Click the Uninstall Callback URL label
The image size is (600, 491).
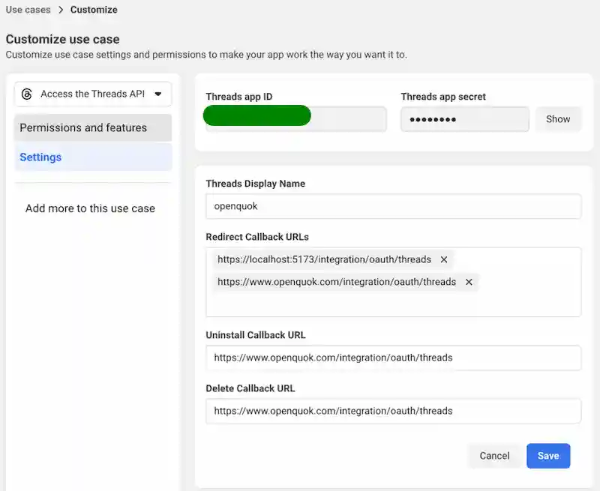pyautogui.click(x=256, y=335)
